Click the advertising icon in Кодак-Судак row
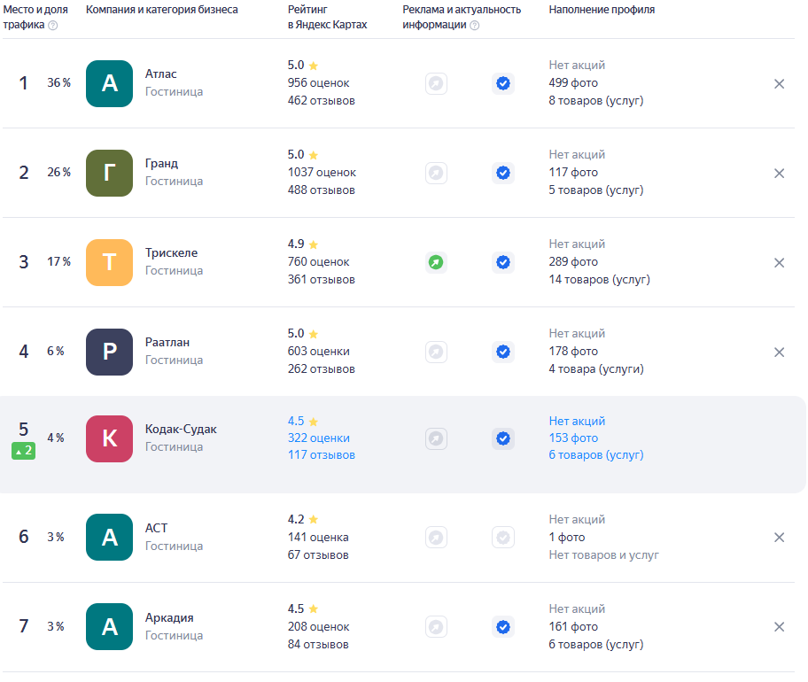The image size is (808, 682). pyautogui.click(x=436, y=438)
